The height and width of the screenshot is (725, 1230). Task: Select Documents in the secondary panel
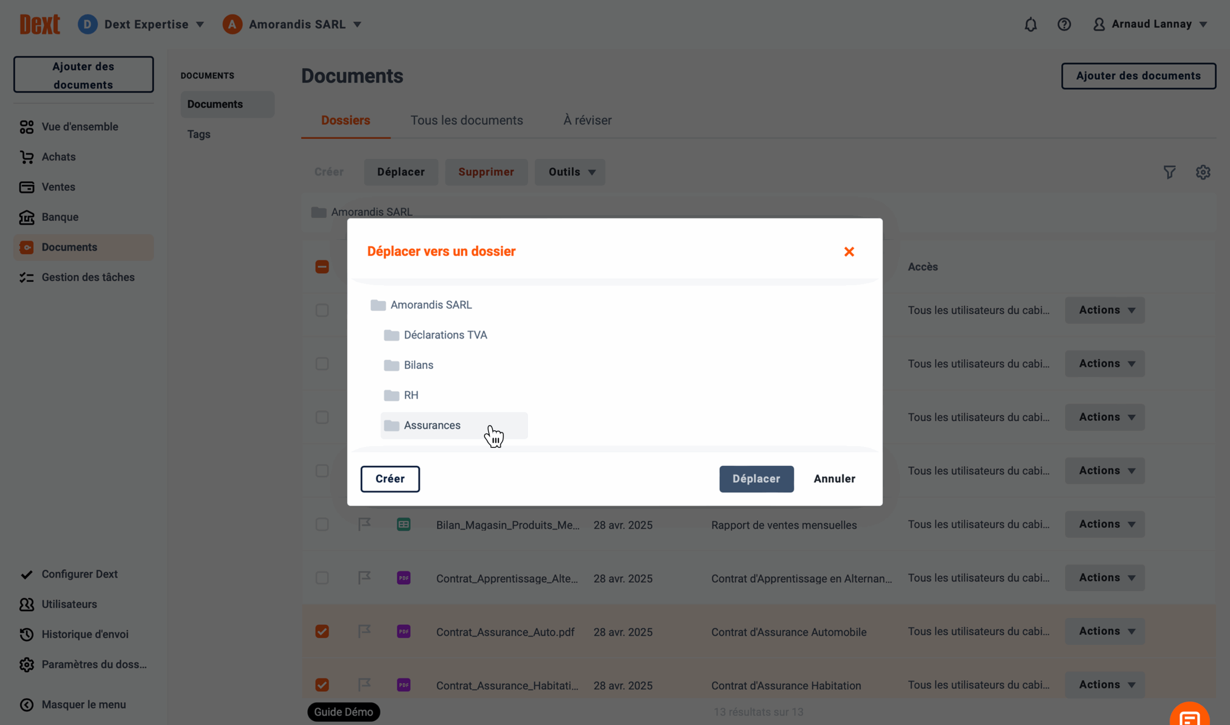227,104
